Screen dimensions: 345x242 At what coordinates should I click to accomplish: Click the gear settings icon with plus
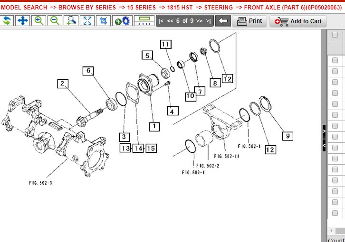tap(123, 21)
